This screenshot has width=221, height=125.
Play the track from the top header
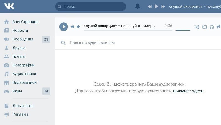pyautogui.click(x=156, y=6)
